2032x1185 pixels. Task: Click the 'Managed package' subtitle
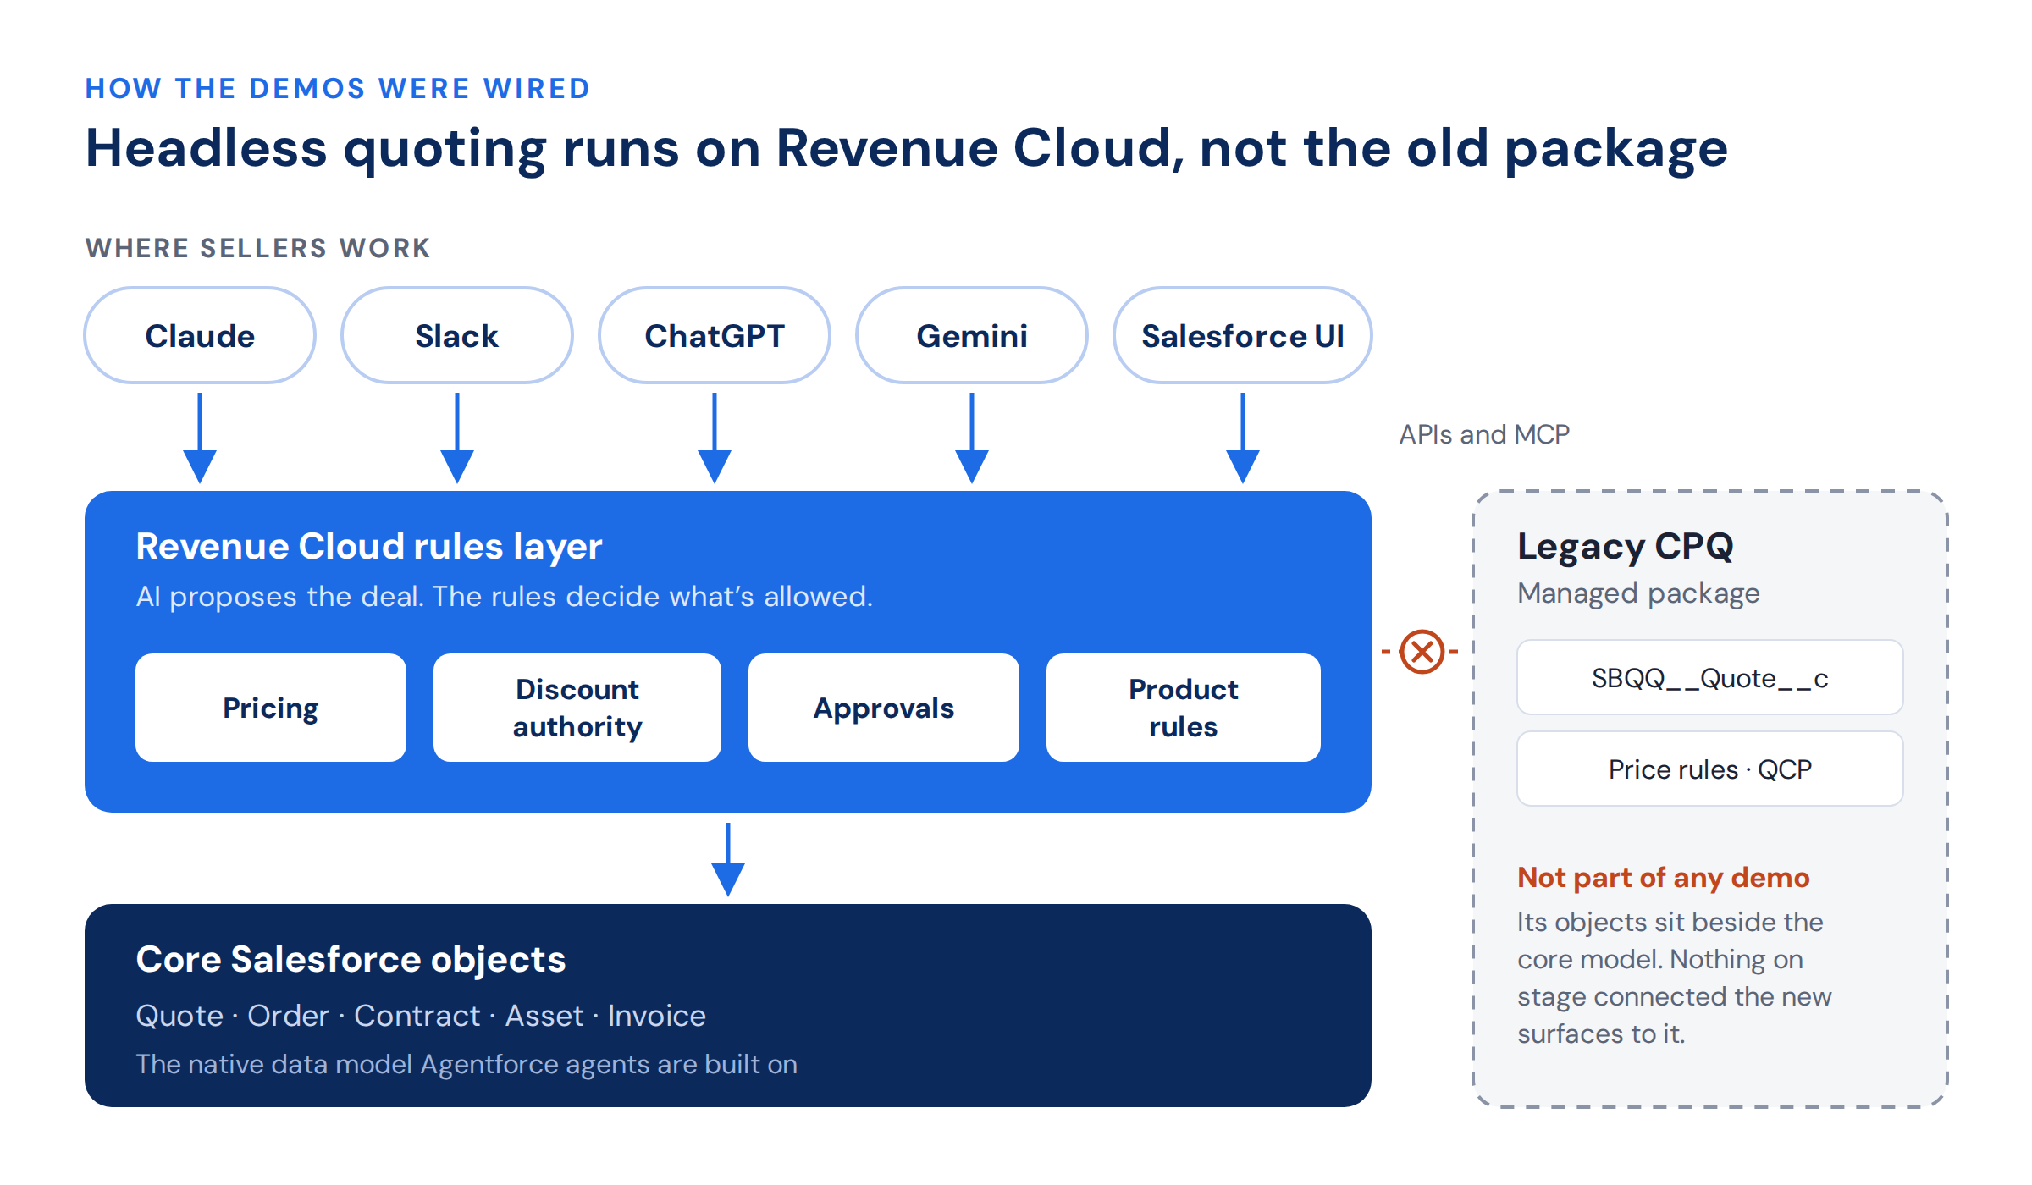1638,593
